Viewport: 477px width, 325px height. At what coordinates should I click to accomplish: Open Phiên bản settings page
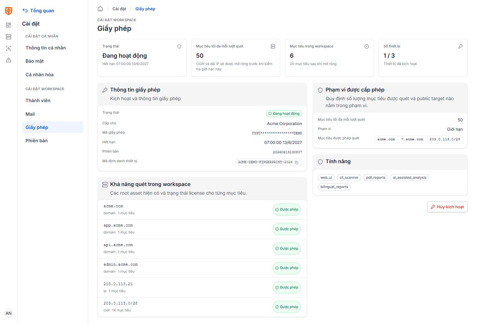(x=52, y=141)
